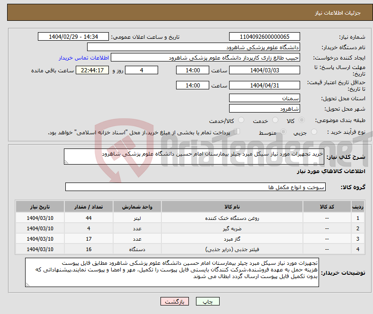Screen dimensions: 373x314
Task: Click the price validity date 1404/04/31
Action: click(x=264, y=85)
